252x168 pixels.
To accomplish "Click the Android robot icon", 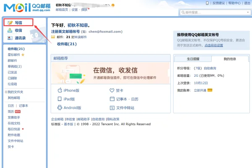I will [x=60, y=108].
